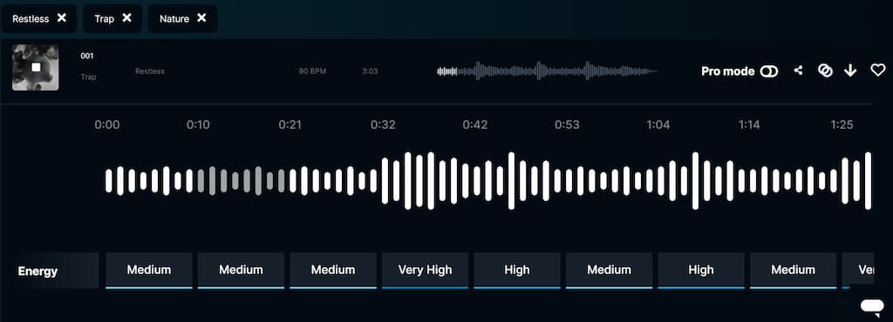This screenshot has width=893, height=322.
Task: Seek in the small waveform preview
Action: point(548,71)
